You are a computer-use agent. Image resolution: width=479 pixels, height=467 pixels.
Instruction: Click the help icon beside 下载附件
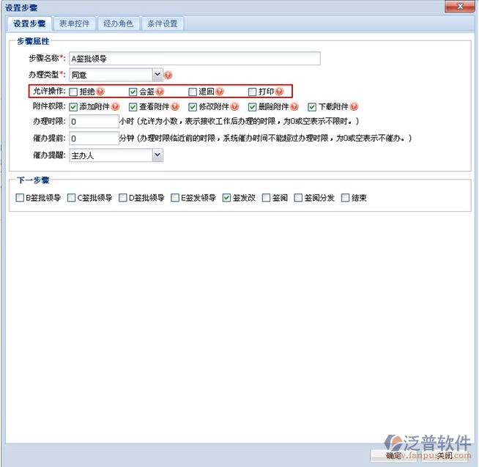354,107
